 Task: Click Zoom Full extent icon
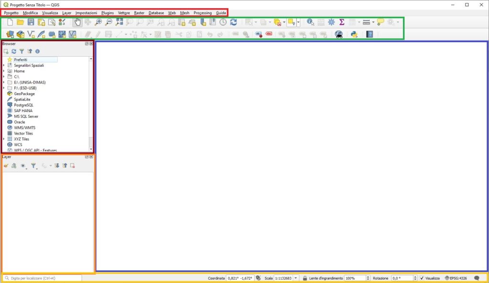coord(119,22)
